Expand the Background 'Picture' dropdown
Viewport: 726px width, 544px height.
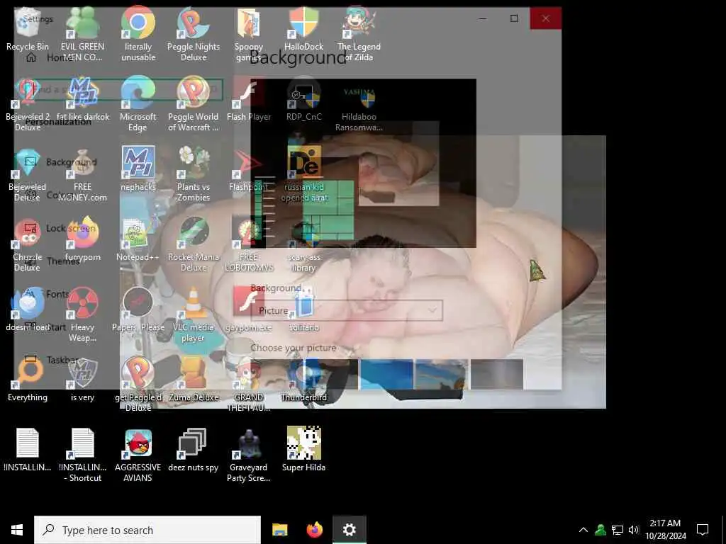[x=347, y=311]
